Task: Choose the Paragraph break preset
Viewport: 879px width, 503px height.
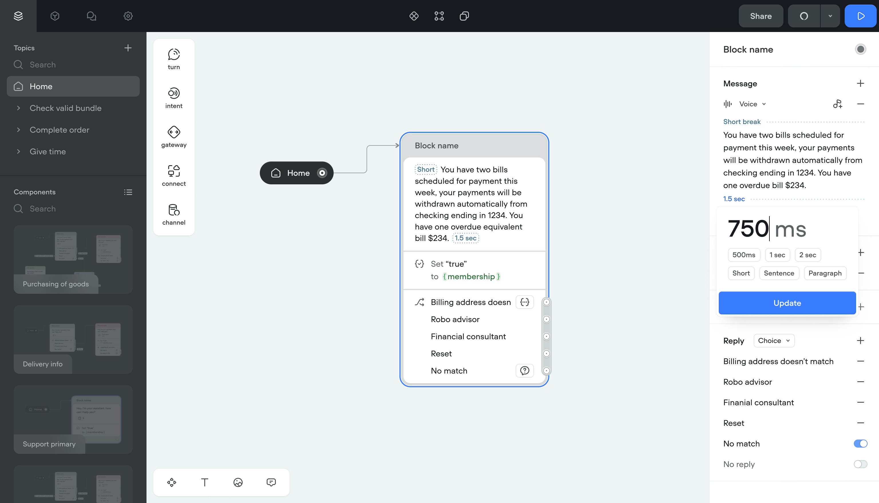Action: (x=825, y=273)
